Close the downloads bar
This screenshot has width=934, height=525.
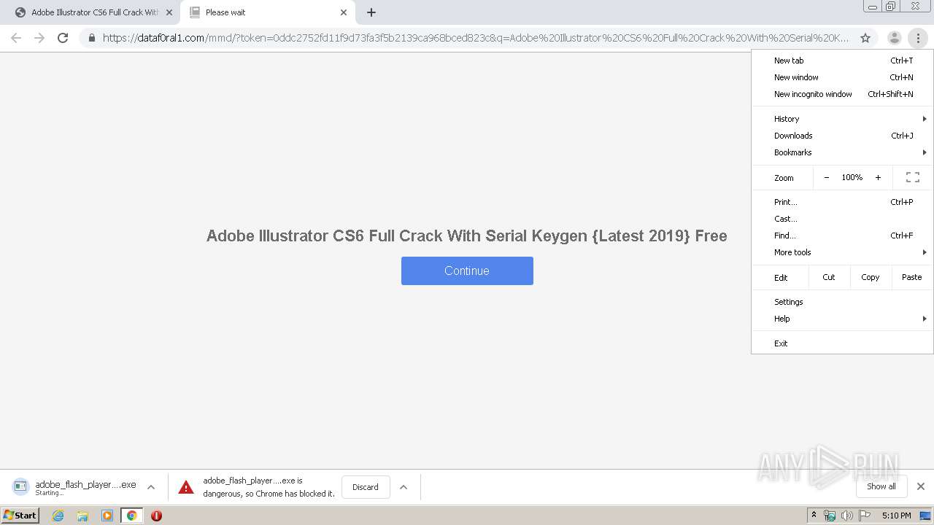coord(921,486)
